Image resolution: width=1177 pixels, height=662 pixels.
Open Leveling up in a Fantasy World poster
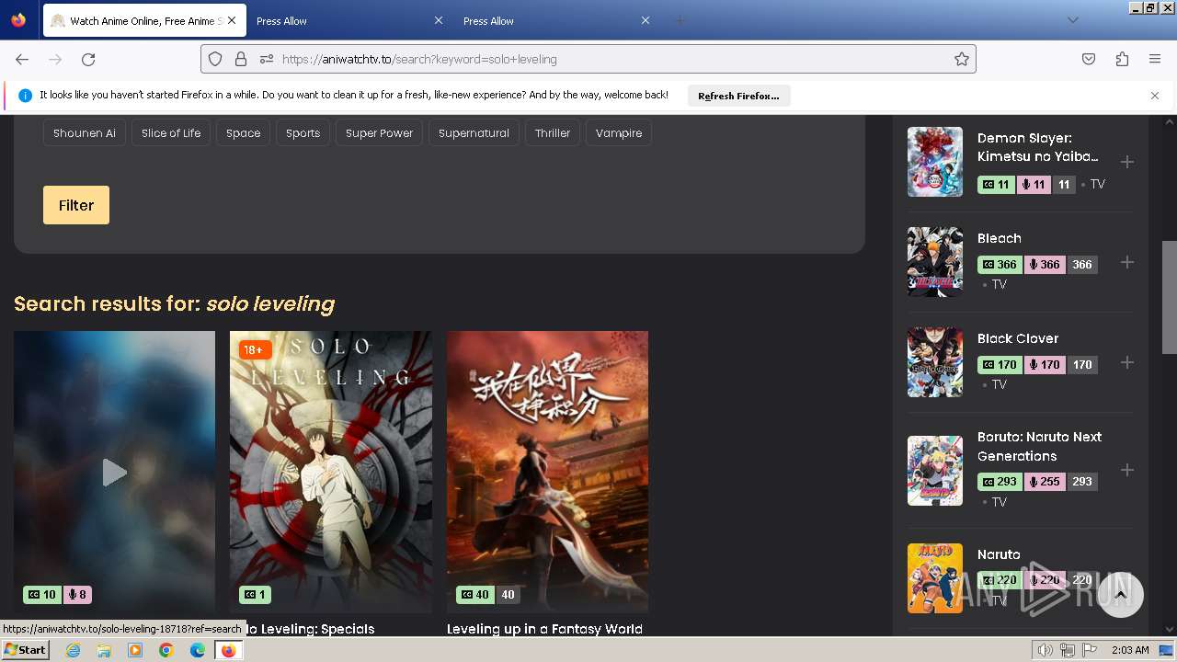tap(547, 473)
